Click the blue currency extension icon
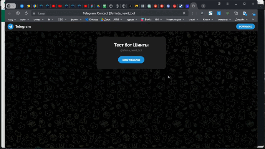The image size is (265, 149). pyautogui.click(x=219, y=13)
